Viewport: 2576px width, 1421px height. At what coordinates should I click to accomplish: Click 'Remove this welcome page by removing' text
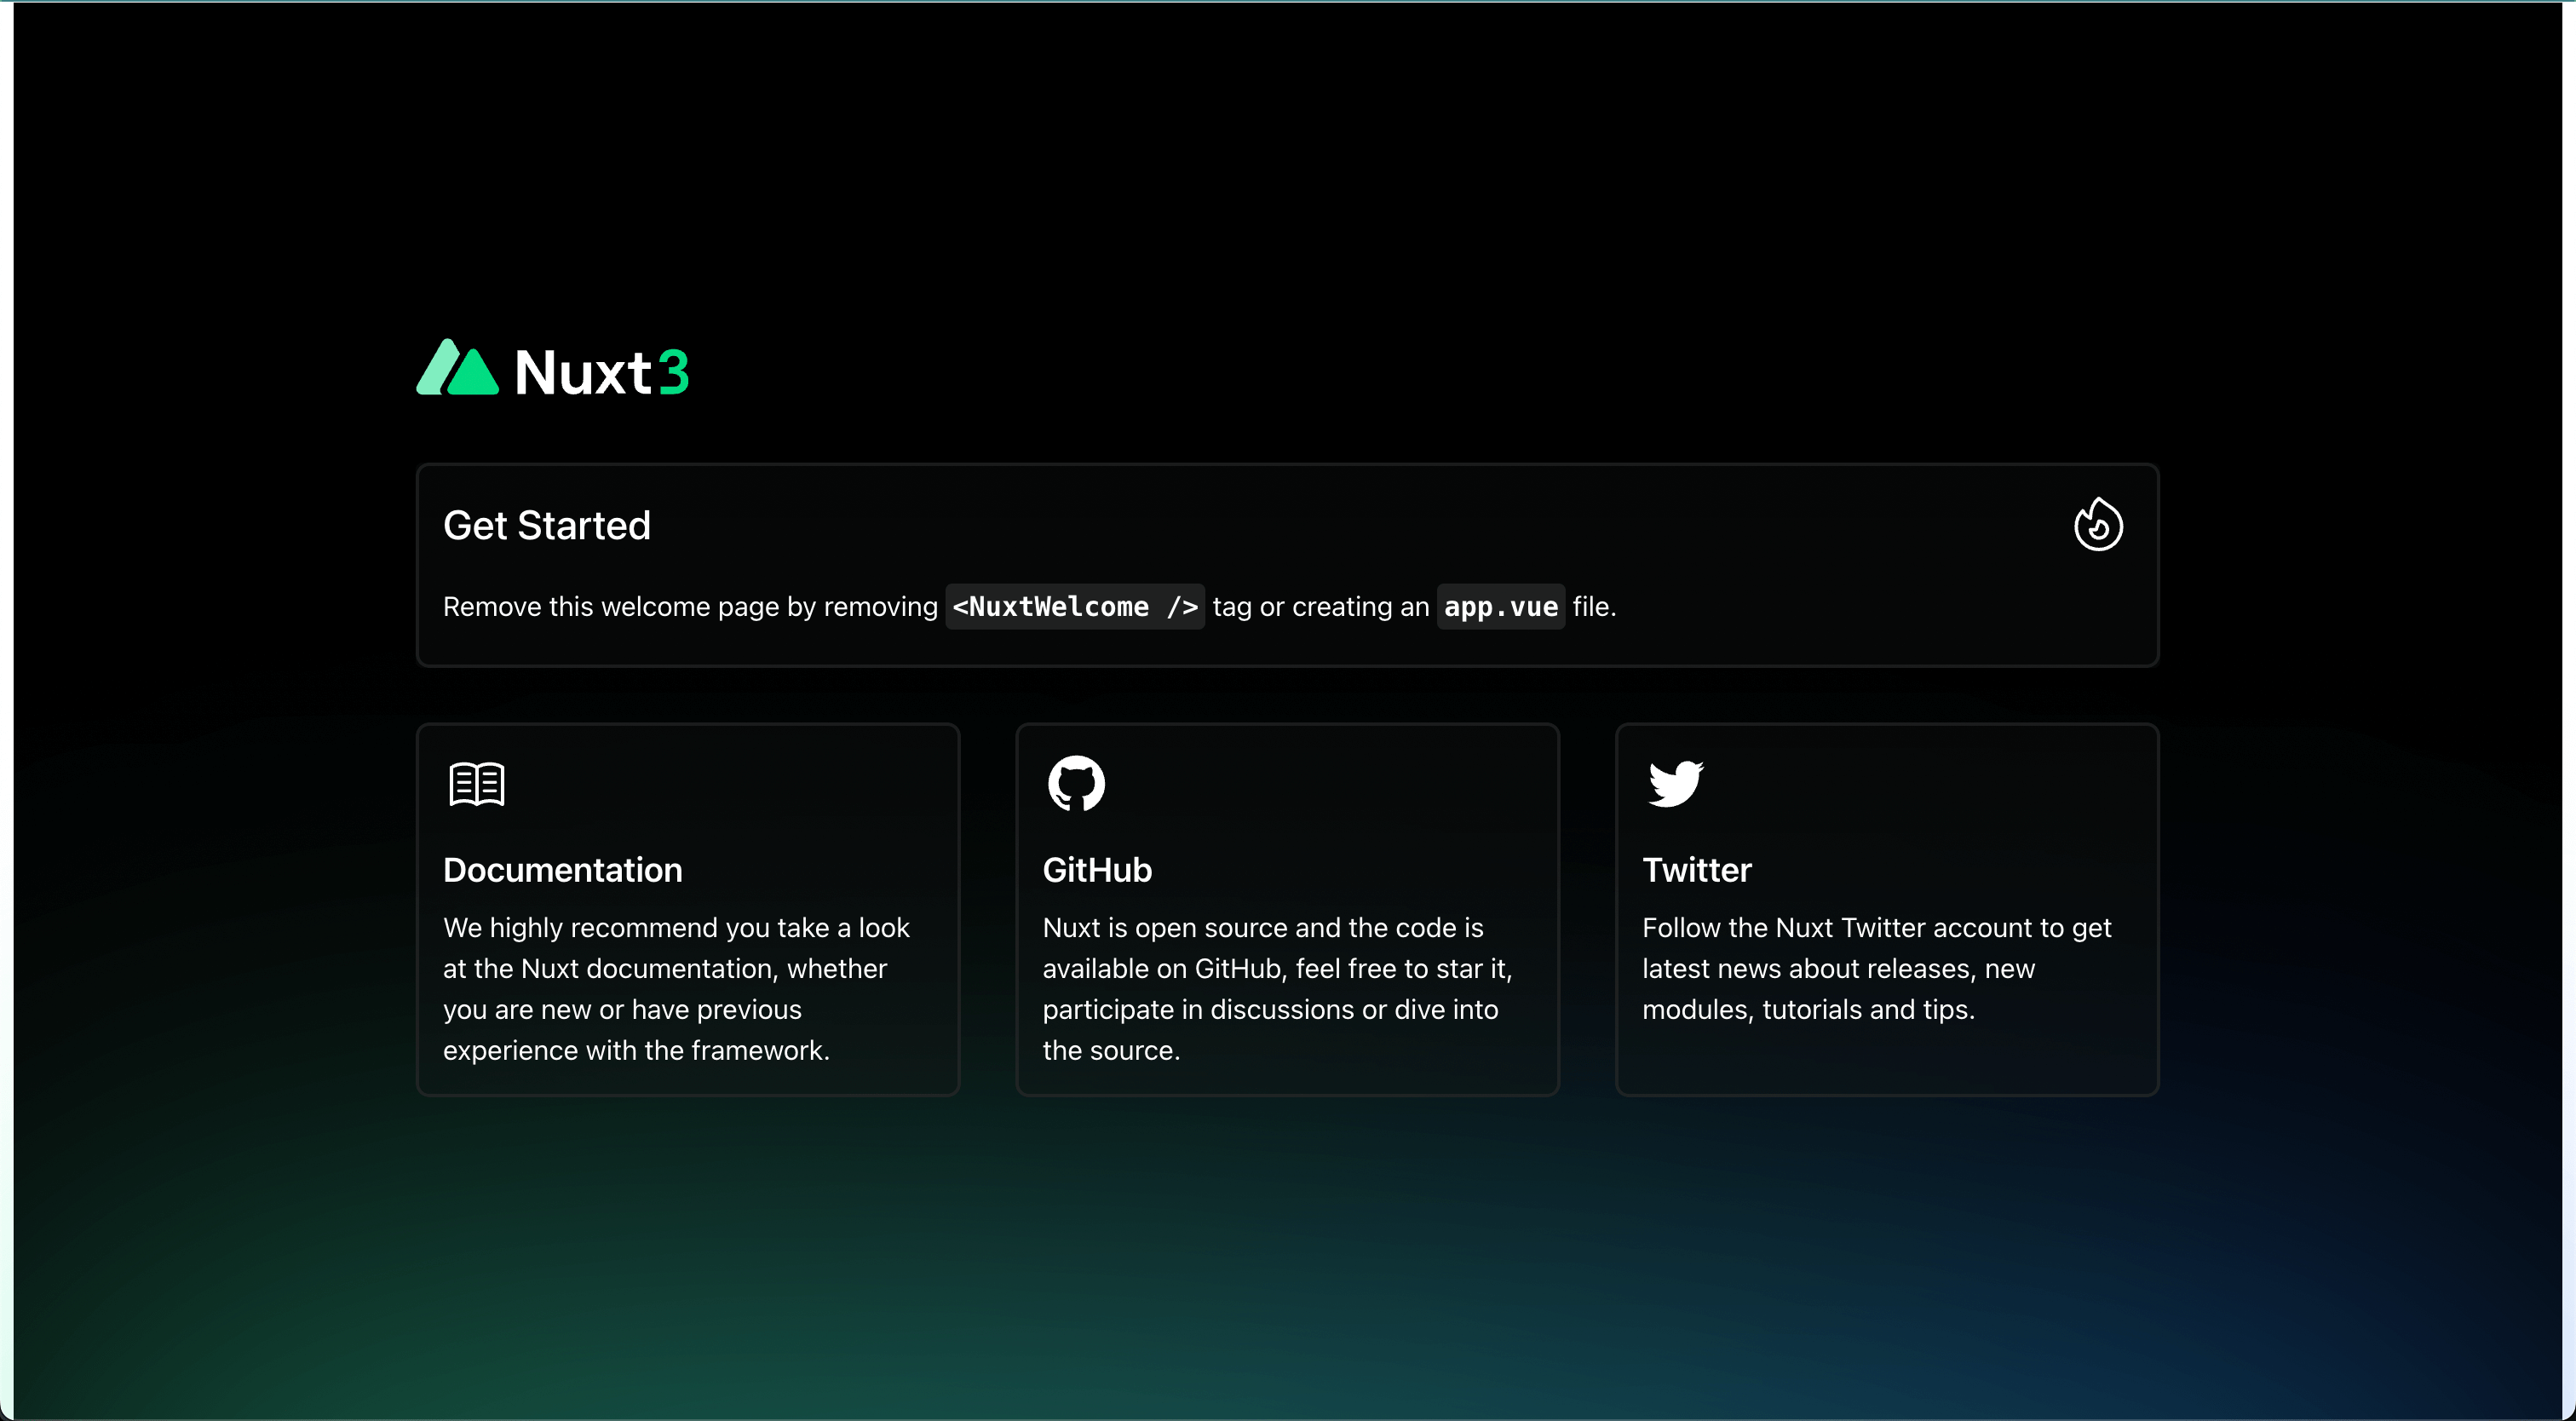coord(690,607)
